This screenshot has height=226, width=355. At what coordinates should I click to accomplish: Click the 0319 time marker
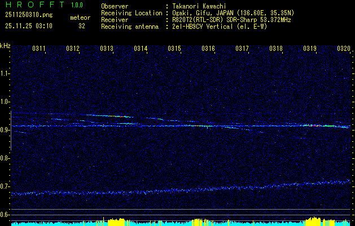(310, 49)
